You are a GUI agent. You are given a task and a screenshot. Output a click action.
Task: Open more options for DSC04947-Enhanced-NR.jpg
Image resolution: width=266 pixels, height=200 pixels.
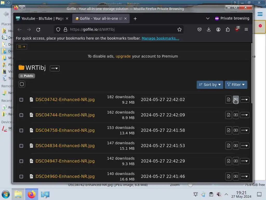tap(245, 161)
